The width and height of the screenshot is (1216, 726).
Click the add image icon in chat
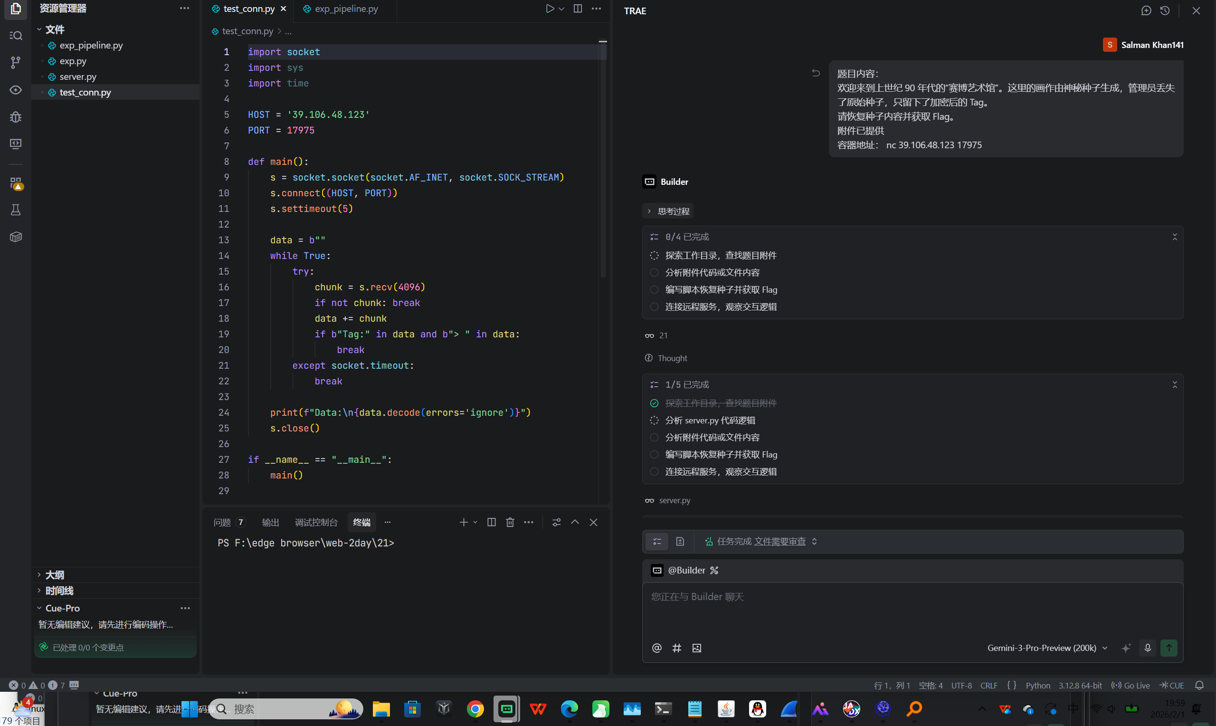pos(697,648)
